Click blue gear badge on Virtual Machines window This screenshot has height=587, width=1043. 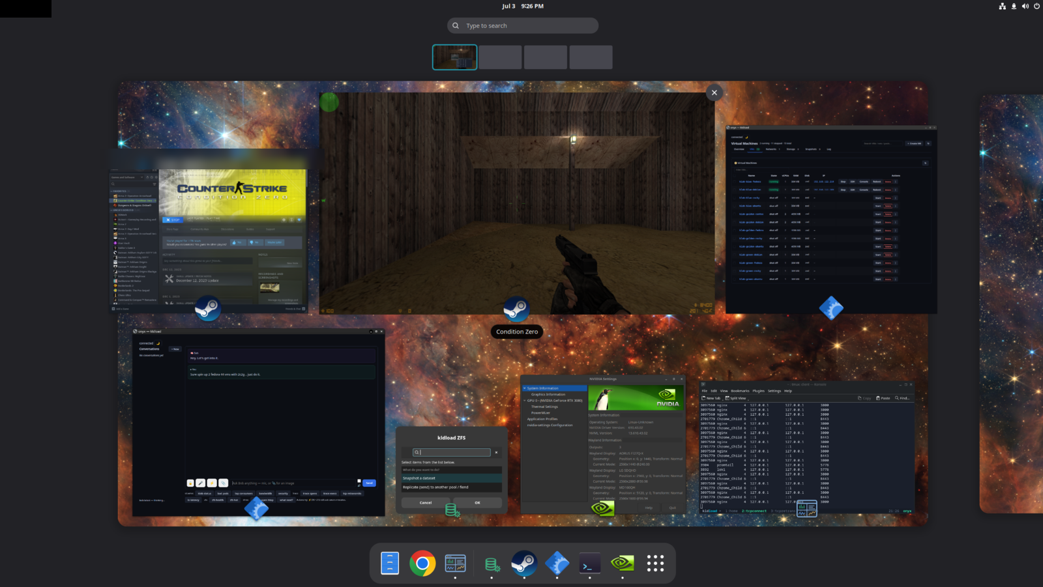(x=831, y=308)
